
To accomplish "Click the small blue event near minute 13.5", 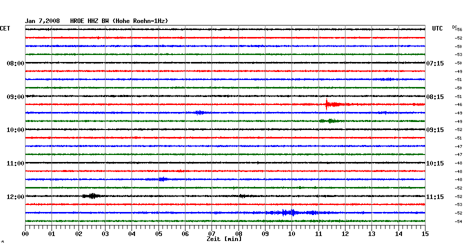I will coord(388,79).
